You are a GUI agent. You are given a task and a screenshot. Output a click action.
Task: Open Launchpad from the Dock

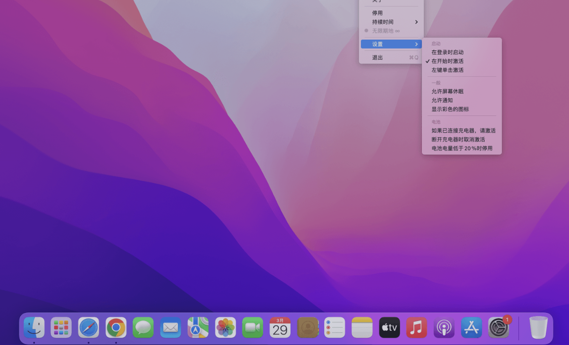(61, 327)
